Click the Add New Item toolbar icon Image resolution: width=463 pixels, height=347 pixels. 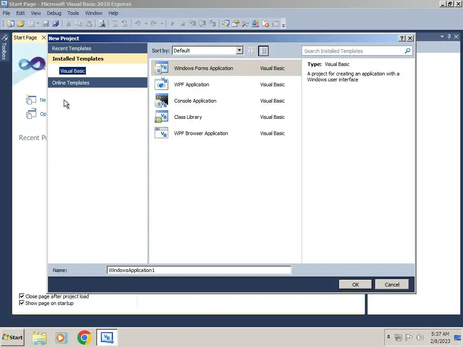[x=31, y=23]
